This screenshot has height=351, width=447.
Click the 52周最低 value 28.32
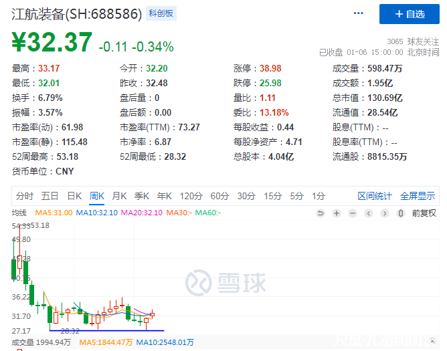pos(175,156)
